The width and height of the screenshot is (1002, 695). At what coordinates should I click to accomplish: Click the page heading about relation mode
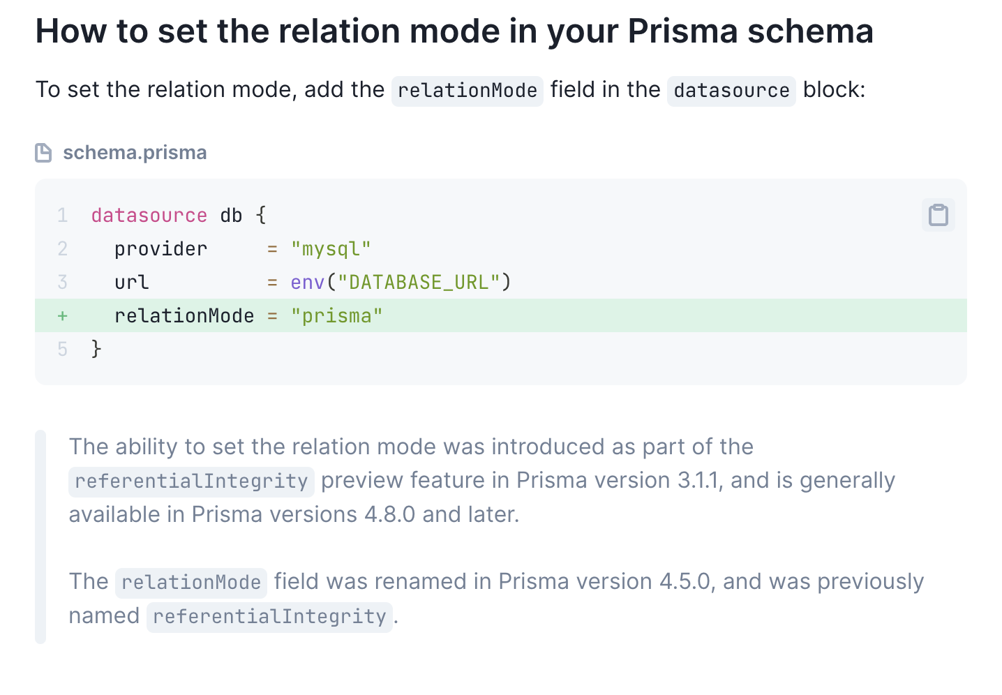click(454, 31)
